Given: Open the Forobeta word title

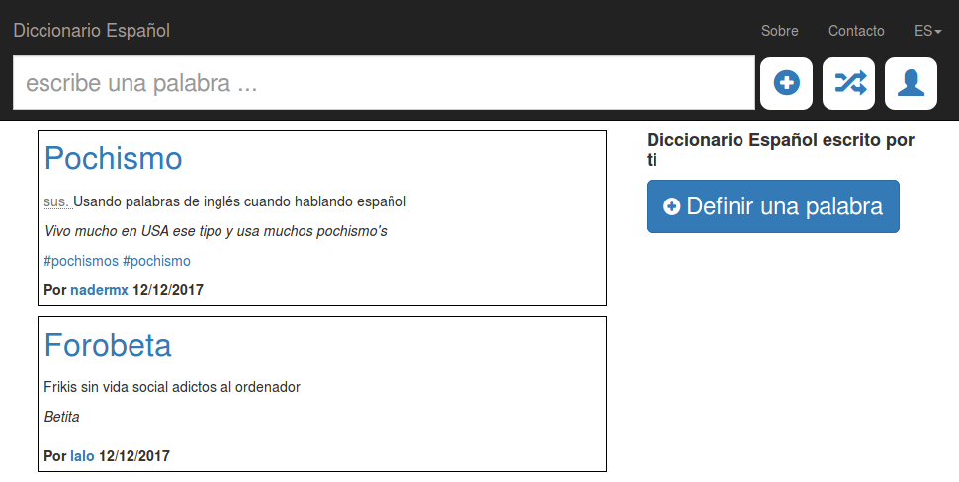Looking at the screenshot, I should tap(108, 345).
